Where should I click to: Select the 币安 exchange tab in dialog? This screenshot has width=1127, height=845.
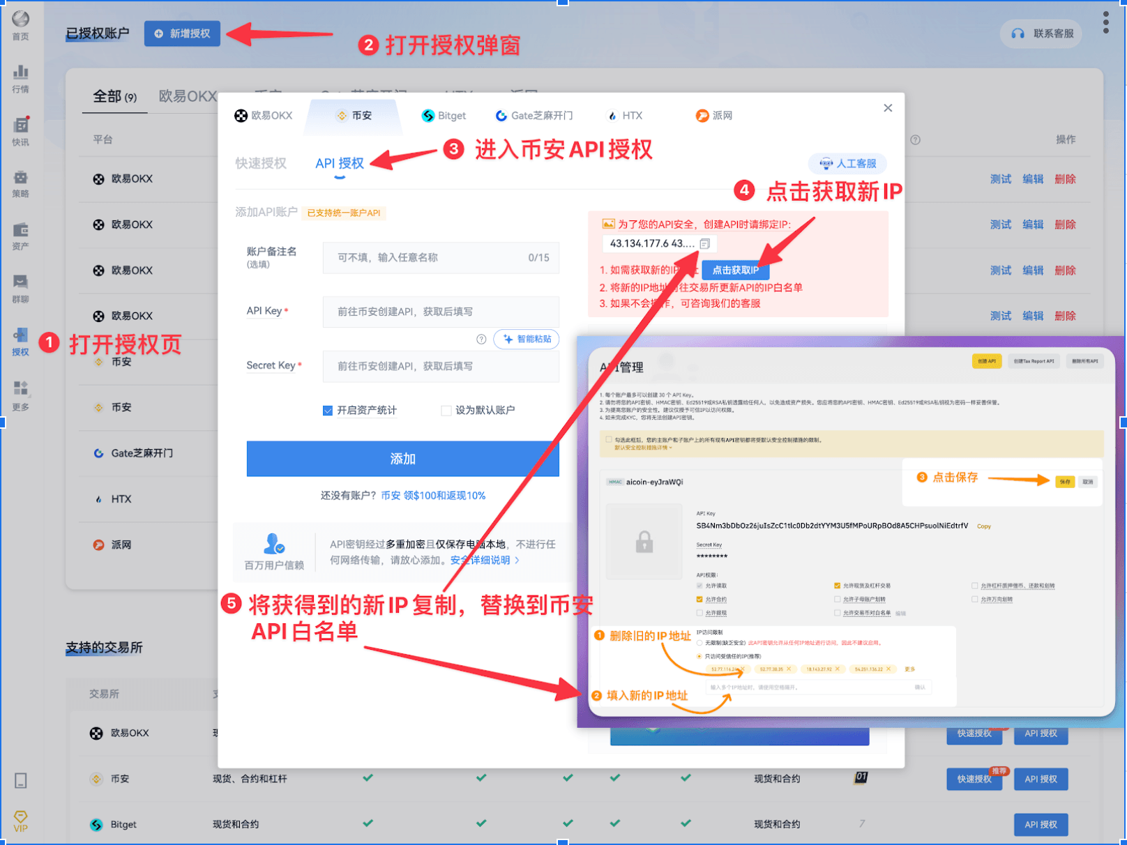pos(354,116)
